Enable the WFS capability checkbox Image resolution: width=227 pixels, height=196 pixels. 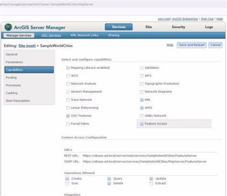(x=142, y=76)
